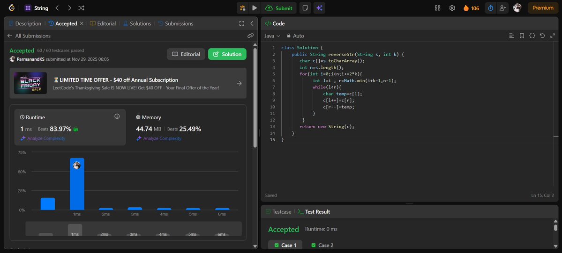
Task: Analyze Complexity under Runtime
Action: 43,138
